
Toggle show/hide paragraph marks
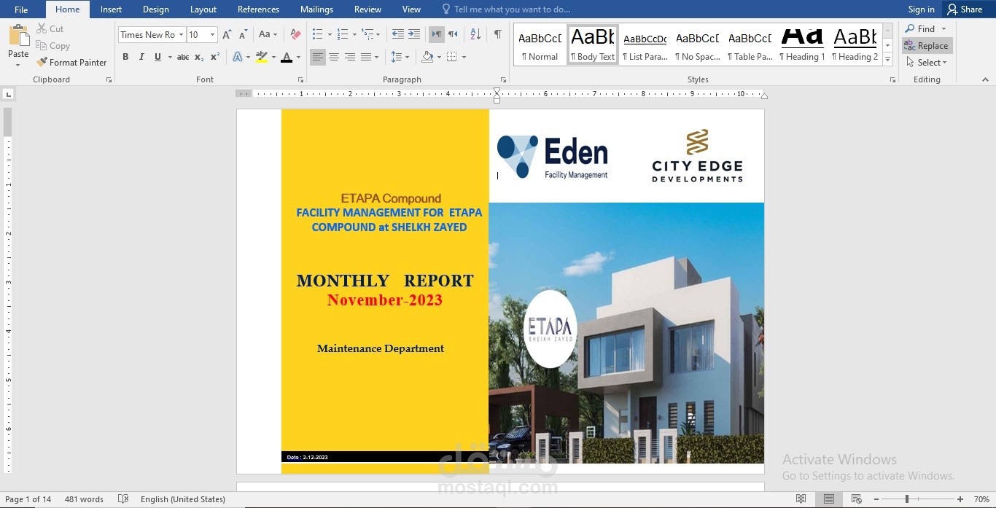tap(497, 34)
